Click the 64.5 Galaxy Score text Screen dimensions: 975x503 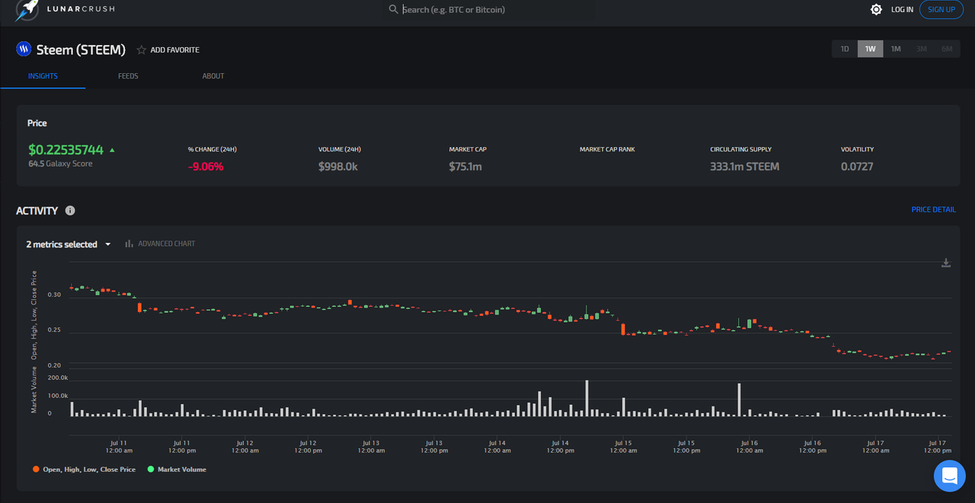pos(60,164)
